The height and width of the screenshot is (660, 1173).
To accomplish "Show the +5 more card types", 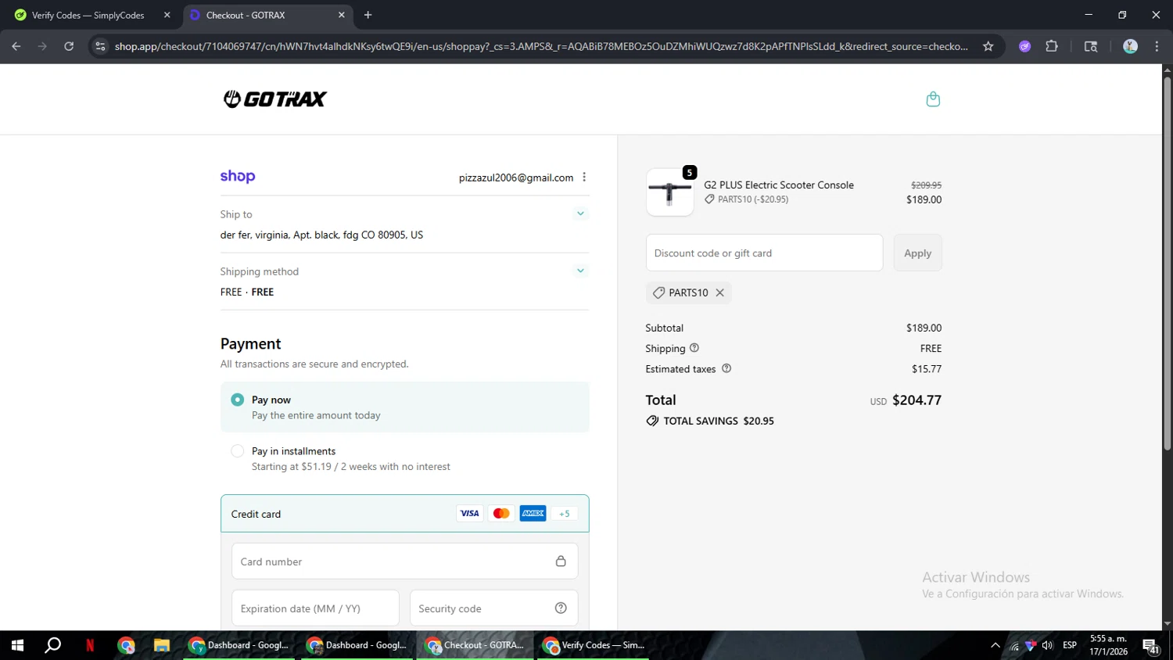I will tap(565, 514).
